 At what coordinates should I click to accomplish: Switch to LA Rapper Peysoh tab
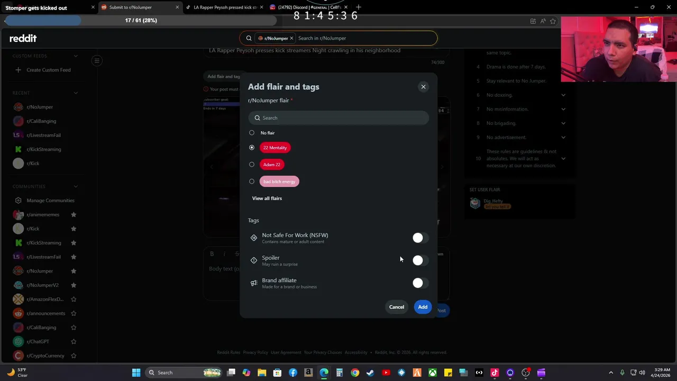pyautogui.click(x=225, y=7)
